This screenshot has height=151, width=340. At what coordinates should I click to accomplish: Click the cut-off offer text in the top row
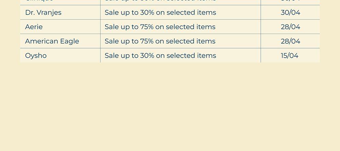(x=160, y=1)
